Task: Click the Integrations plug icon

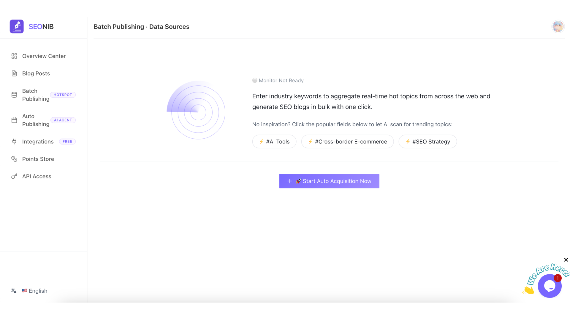Action: (14, 142)
